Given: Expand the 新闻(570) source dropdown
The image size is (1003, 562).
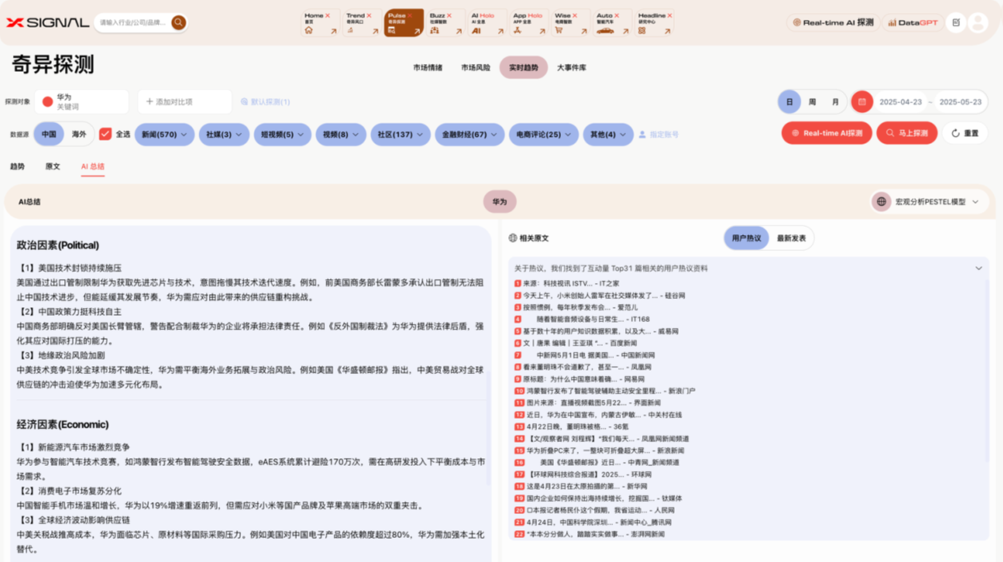Looking at the screenshot, I should pyautogui.click(x=164, y=134).
